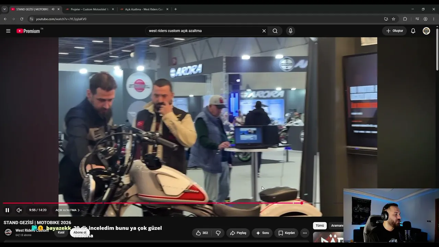Screen dimensions: 439x247
Task: Open the Soru ask button
Action: click(x=262, y=233)
